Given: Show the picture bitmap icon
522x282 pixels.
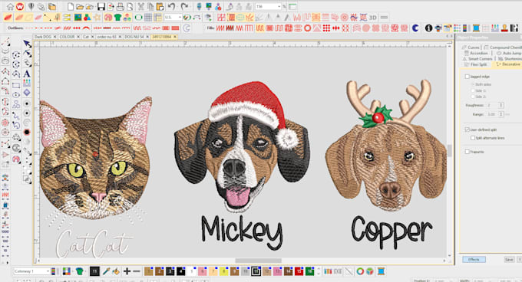Looking at the screenshot, I should 78,18.
